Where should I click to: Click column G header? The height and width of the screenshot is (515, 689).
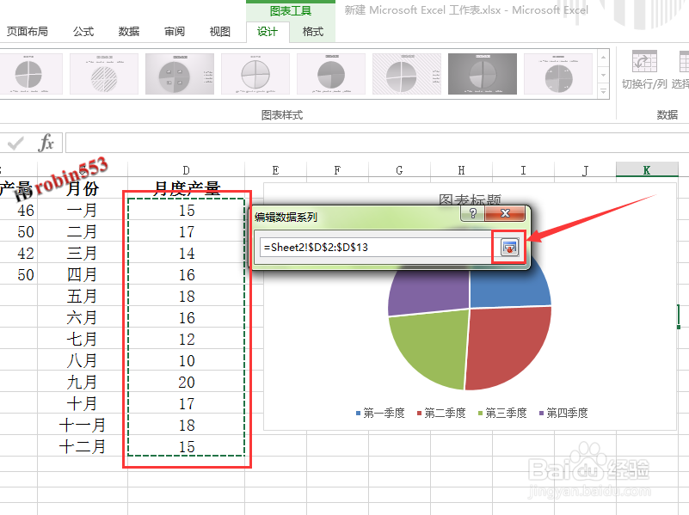click(x=399, y=170)
